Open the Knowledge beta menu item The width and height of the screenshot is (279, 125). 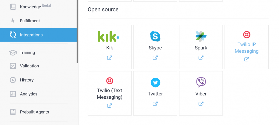[x=30, y=7]
